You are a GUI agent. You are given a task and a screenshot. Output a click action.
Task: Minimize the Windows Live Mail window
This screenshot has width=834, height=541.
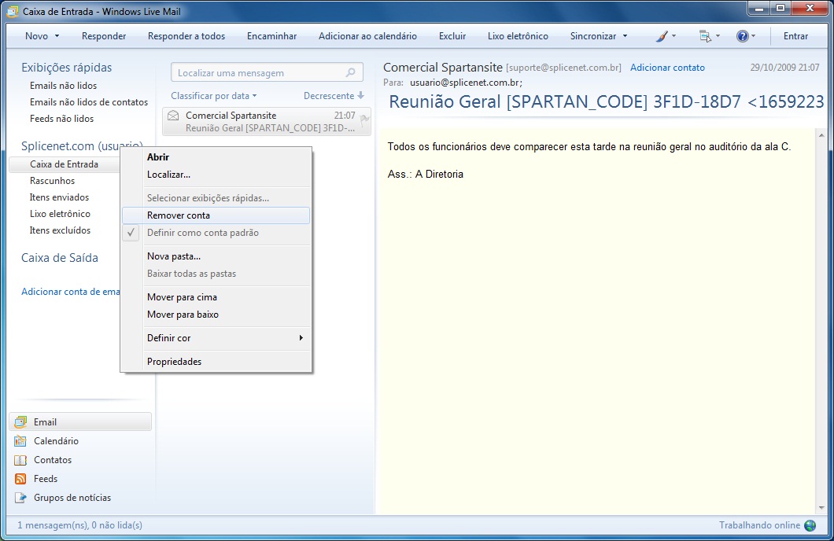(x=759, y=9)
